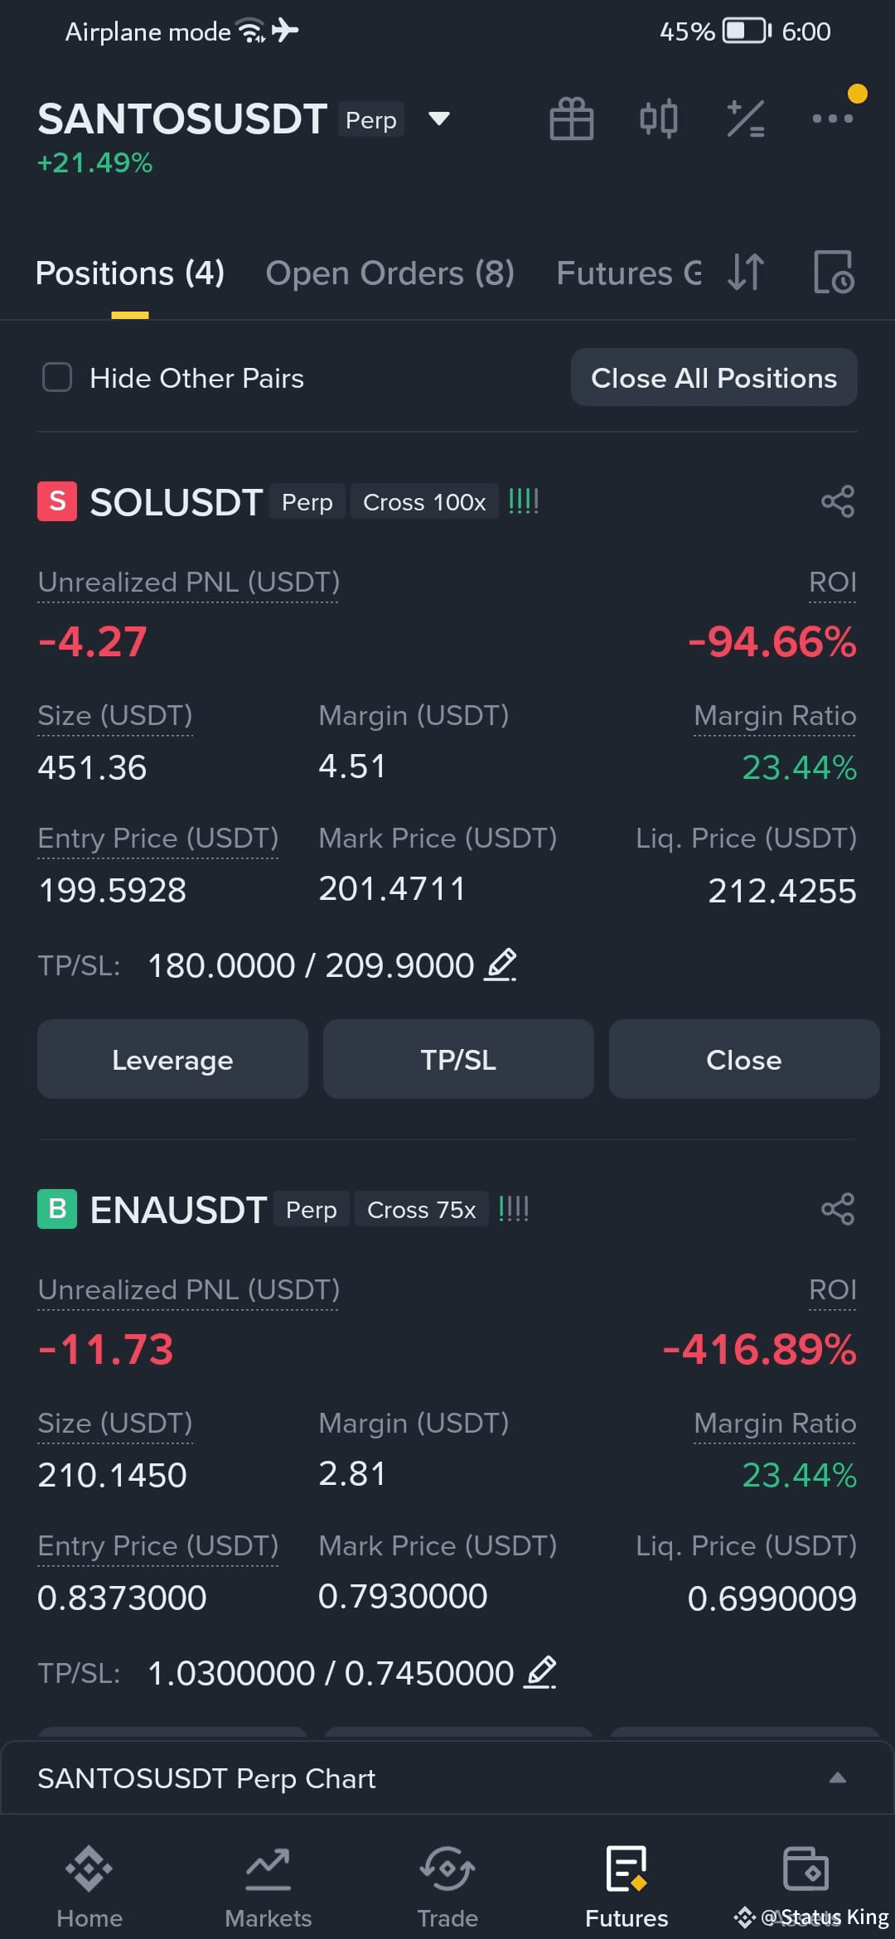Open the candlestick chart icon

659,118
